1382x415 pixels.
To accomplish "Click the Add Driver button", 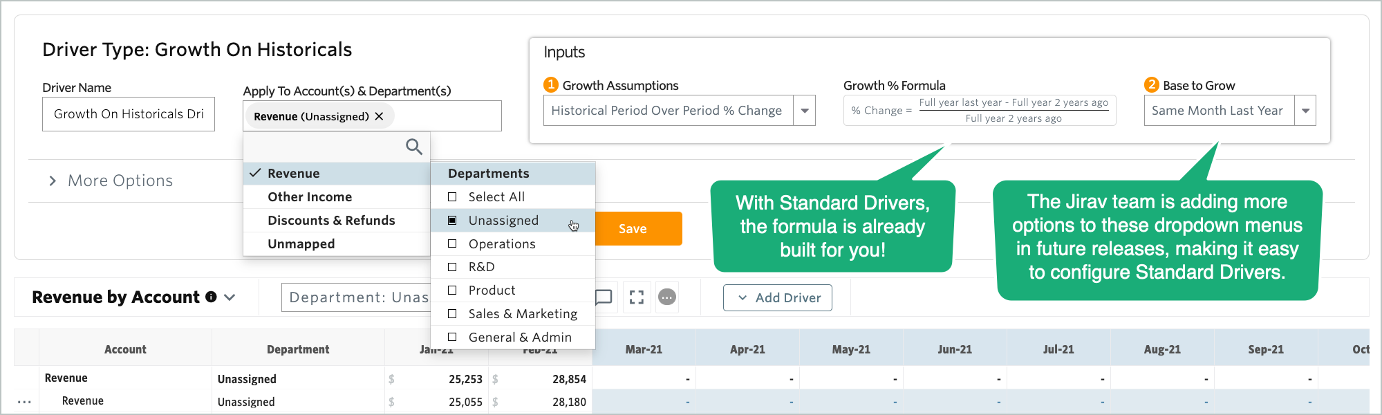I will point(778,297).
